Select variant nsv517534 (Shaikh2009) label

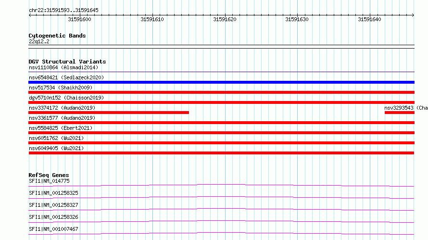point(61,88)
